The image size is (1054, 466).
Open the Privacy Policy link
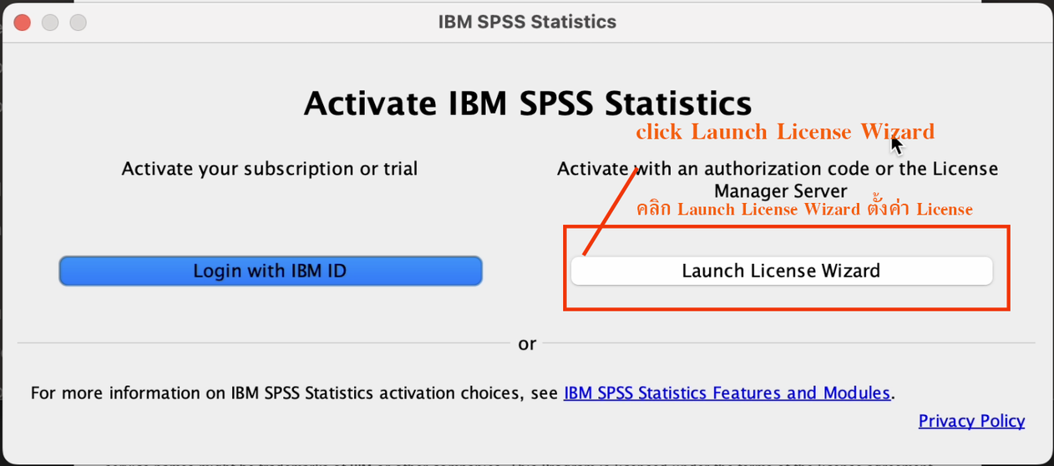(971, 421)
